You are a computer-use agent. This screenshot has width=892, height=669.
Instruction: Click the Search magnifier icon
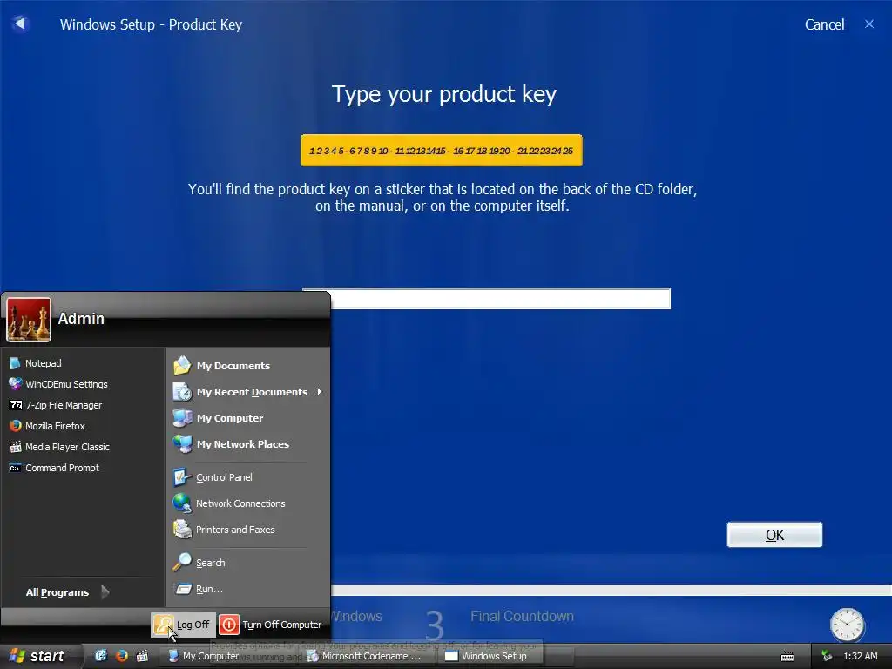click(182, 562)
